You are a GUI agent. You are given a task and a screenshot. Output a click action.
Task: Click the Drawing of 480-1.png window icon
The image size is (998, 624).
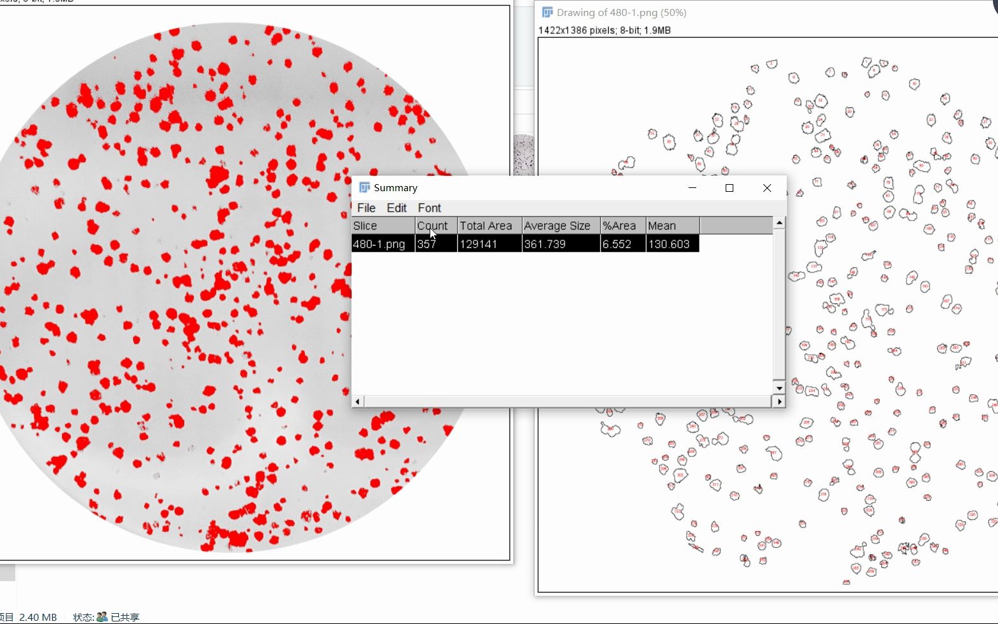pos(547,12)
